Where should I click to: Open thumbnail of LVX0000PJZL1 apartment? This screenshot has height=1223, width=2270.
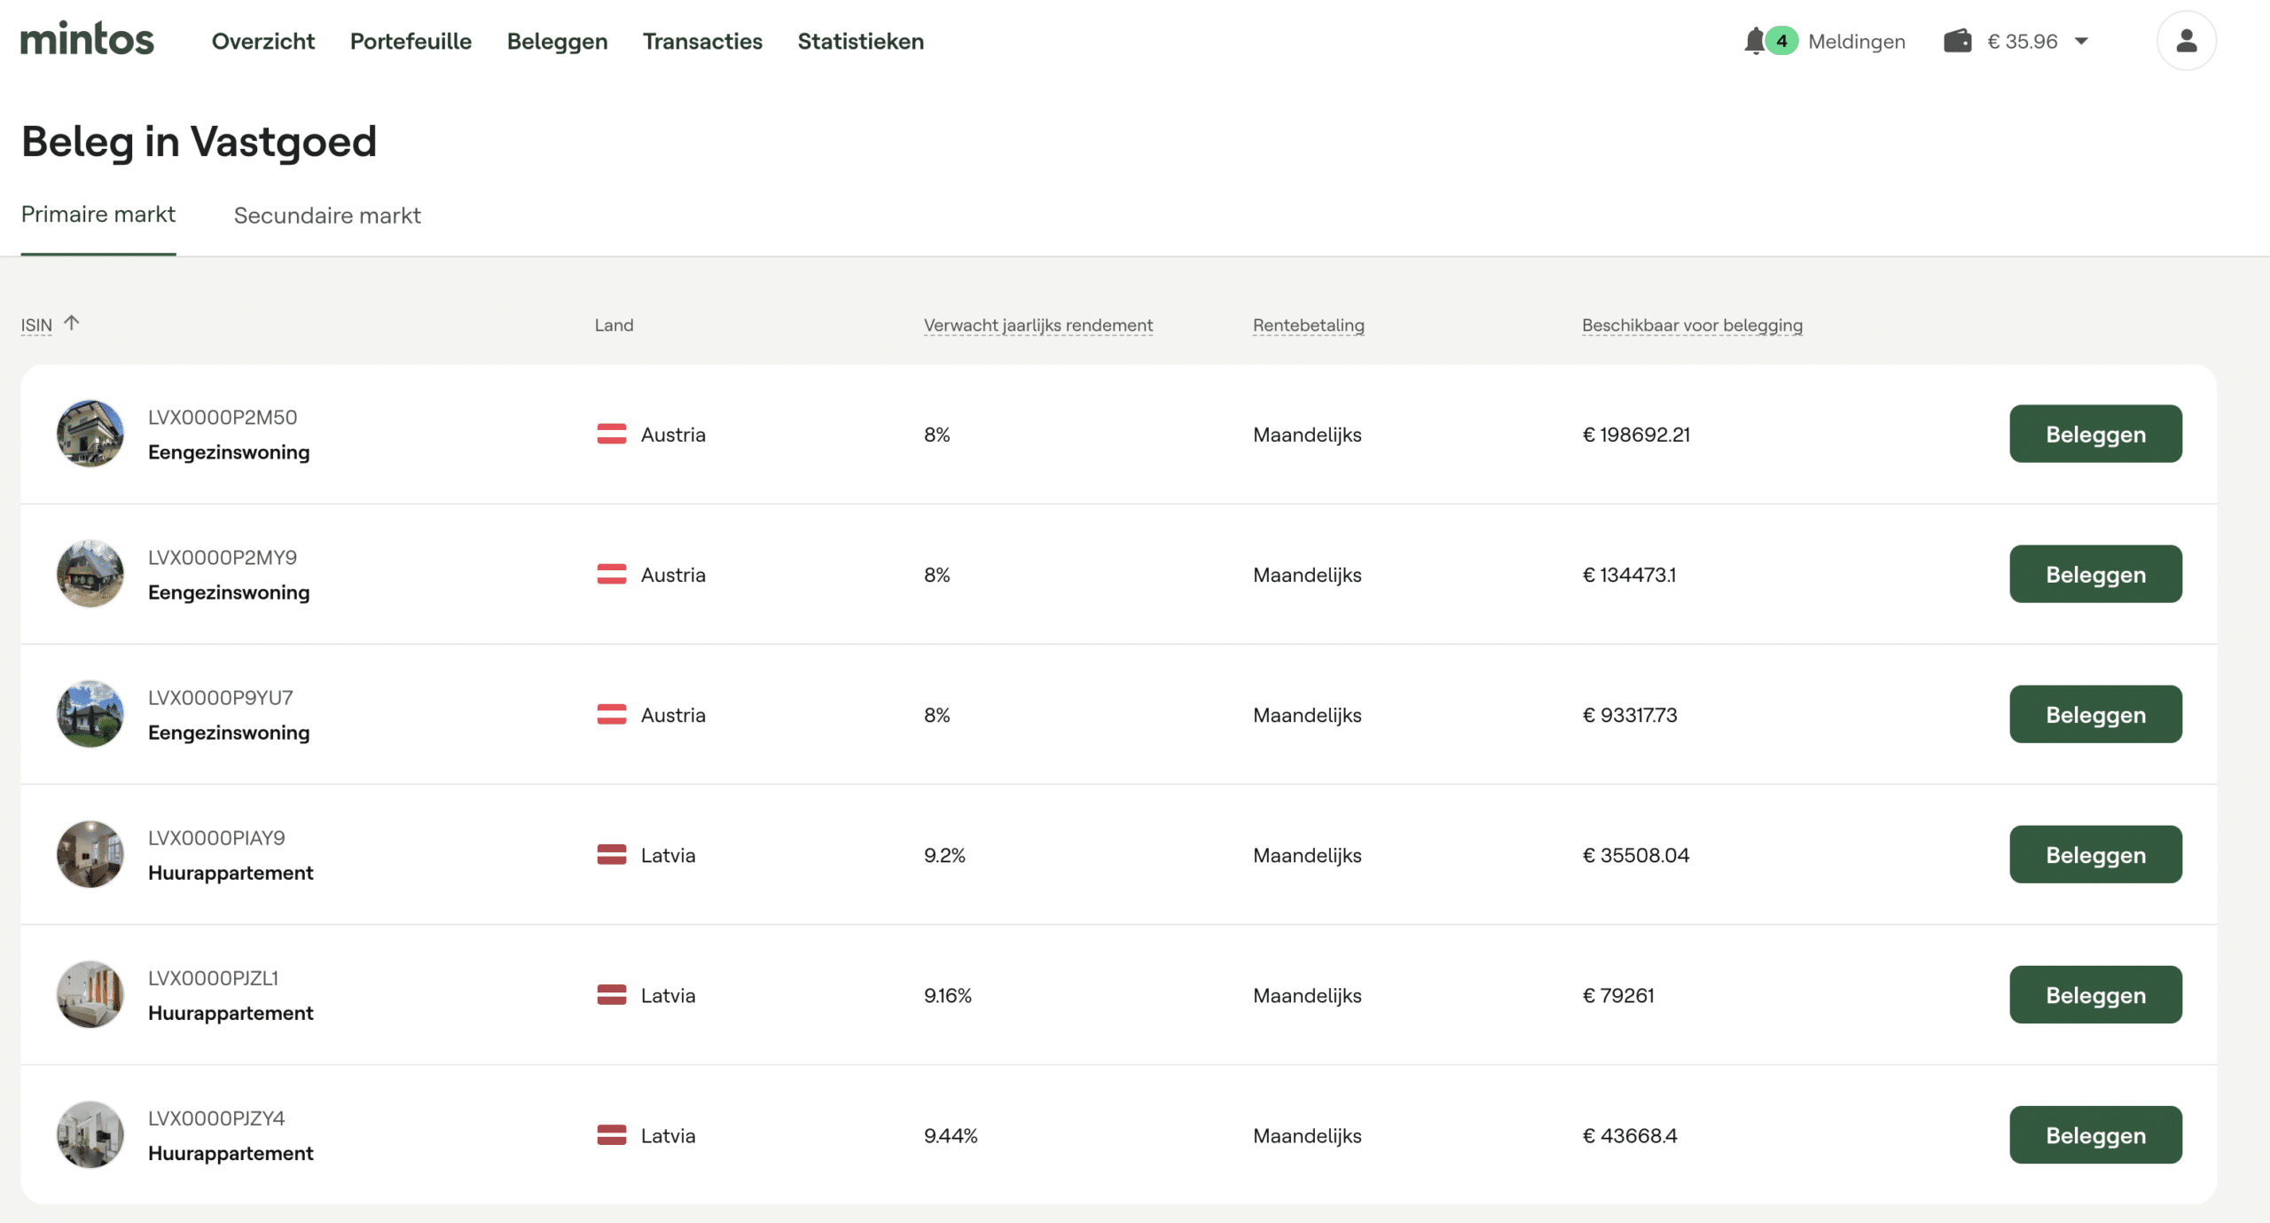(90, 994)
